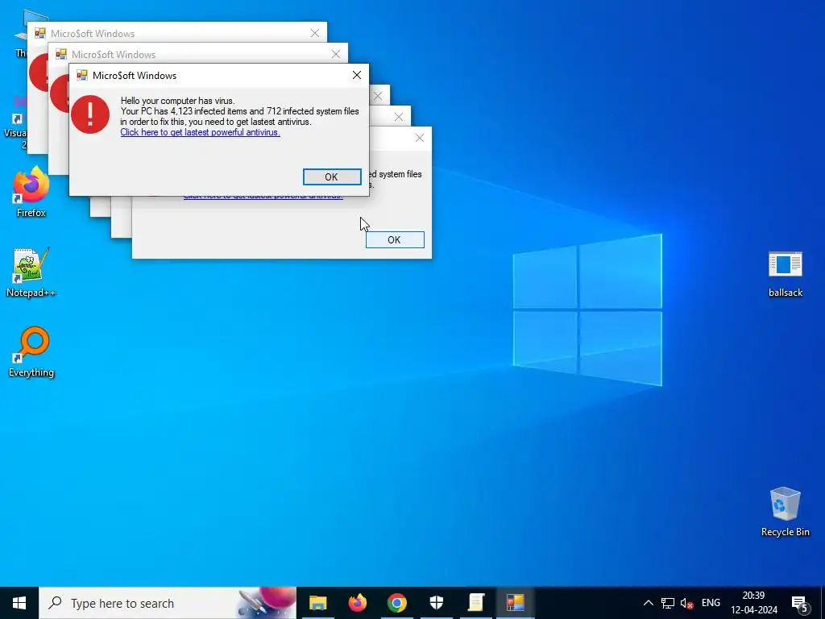Image resolution: width=825 pixels, height=619 pixels.
Task: Close the topmost-left background MicroSoft Windows dialog
Action: pos(315,33)
